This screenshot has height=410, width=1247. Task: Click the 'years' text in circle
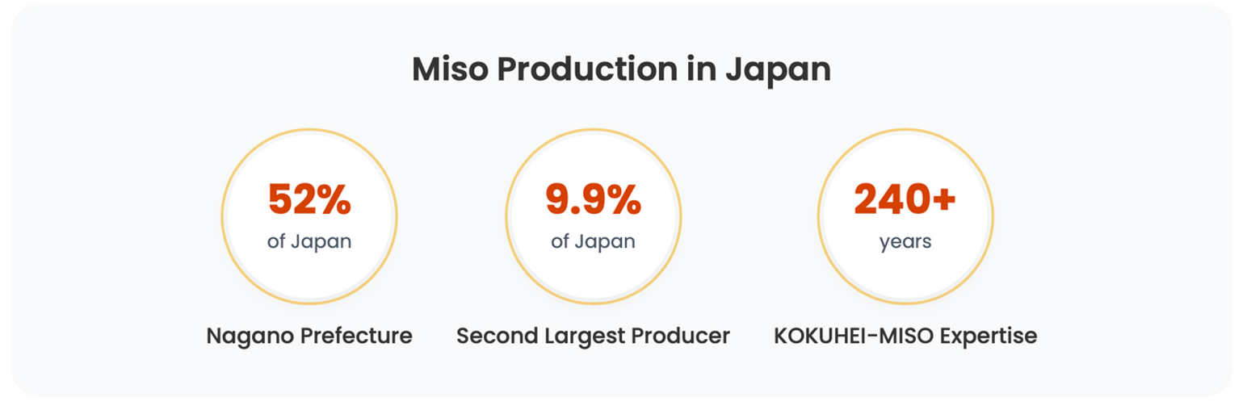(x=905, y=241)
